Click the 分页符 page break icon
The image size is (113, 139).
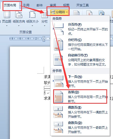(x=58, y=29)
